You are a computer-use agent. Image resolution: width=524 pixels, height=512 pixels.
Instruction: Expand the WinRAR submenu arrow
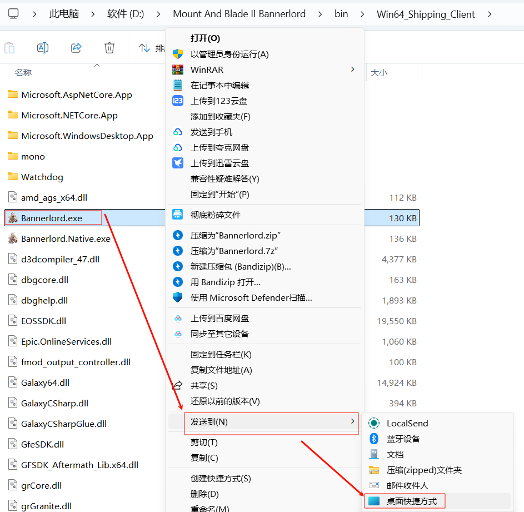click(352, 69)
